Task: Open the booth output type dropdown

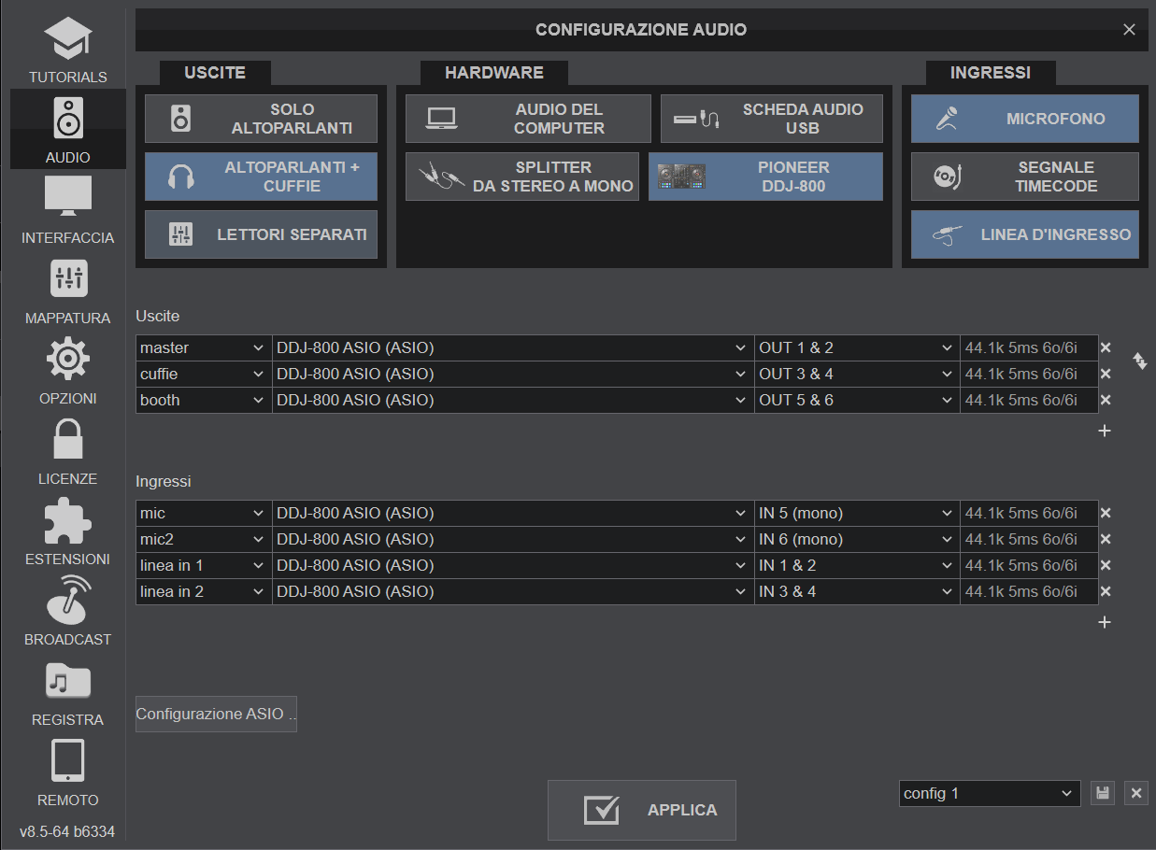Action: click(x=204, y=400)
